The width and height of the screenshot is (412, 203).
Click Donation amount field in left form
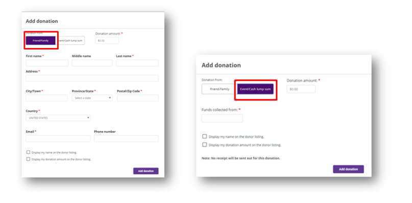point(107,40)
